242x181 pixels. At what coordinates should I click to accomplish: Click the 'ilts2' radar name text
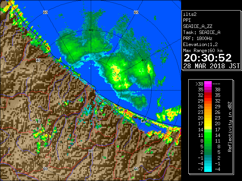tap(190, 14)
